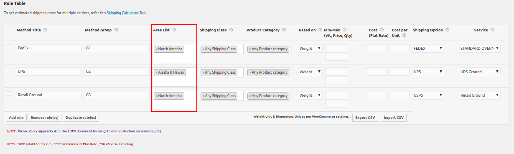Tick the UPS rule checkbox
Image resolution: width=514 pixels, height=154 pixels.
8,70
